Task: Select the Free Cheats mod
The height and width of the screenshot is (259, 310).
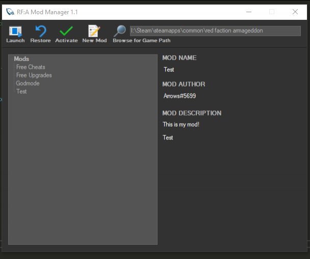Action: (31, 67)
